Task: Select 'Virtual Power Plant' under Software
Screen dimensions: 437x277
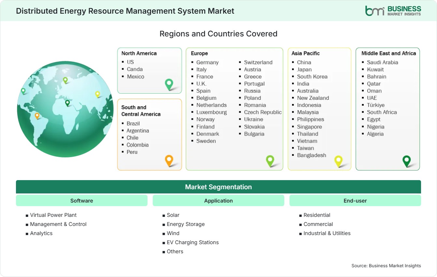Action: 53,215
